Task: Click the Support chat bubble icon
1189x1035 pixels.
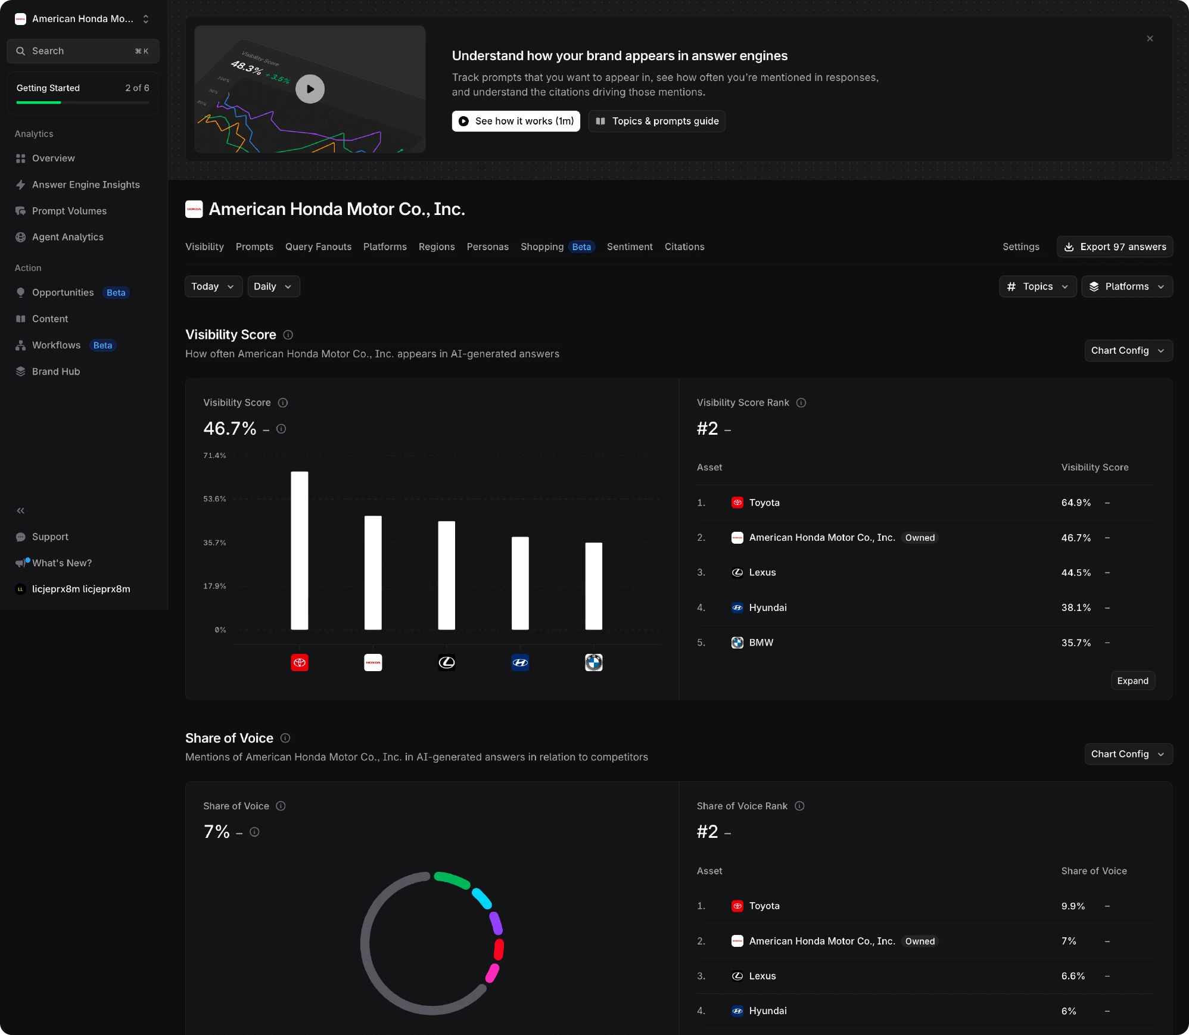Action: click(21, 537)
